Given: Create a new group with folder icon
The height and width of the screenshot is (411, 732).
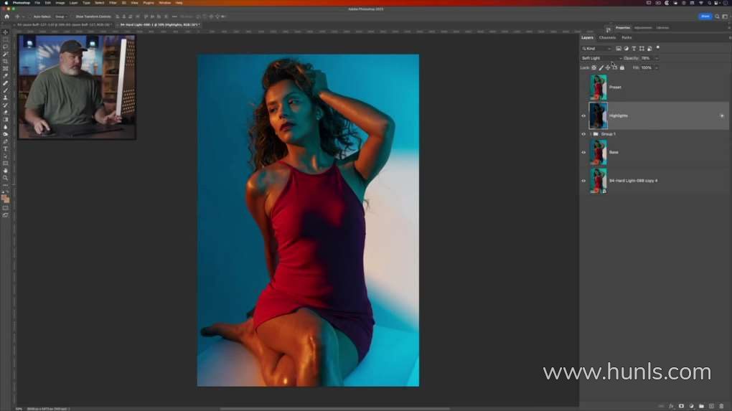Looking at the screenshot, I should pyautogui.click(x=701, y=406).
